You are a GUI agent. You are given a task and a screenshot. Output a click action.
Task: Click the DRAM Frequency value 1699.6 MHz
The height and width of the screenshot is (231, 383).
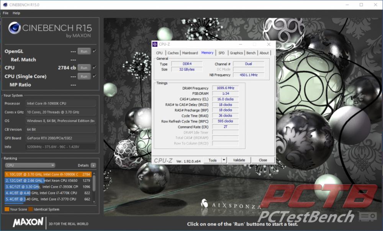pyautogui.click(x=225, y=88)
